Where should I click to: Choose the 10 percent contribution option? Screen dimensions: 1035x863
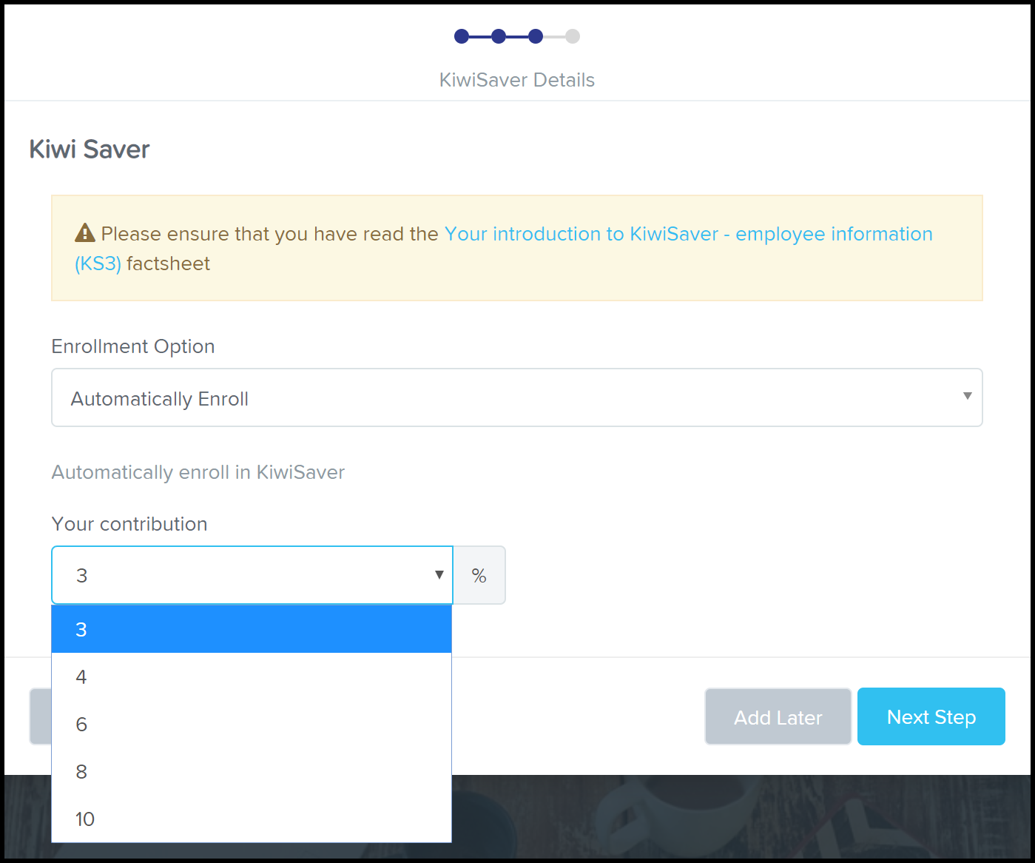[x=252, y=819]
